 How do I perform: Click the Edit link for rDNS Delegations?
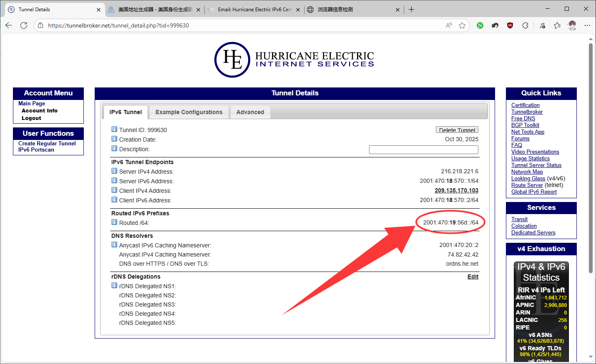473,277
